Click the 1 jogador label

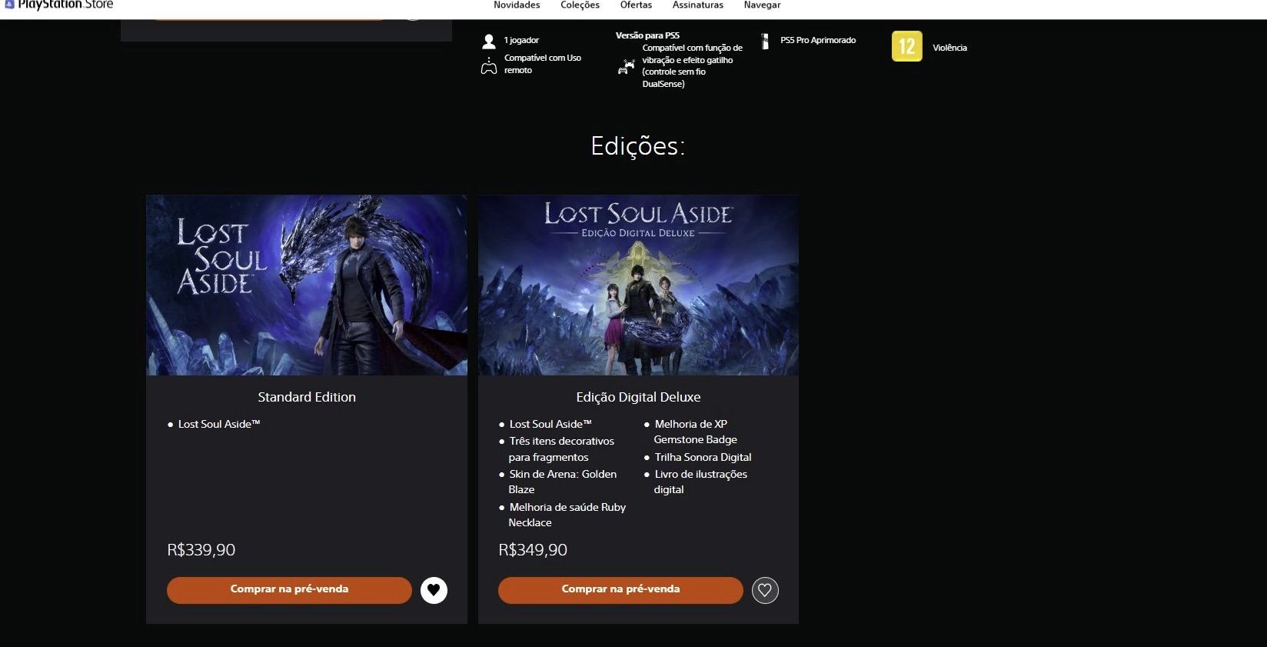click(x=521, y=40)
